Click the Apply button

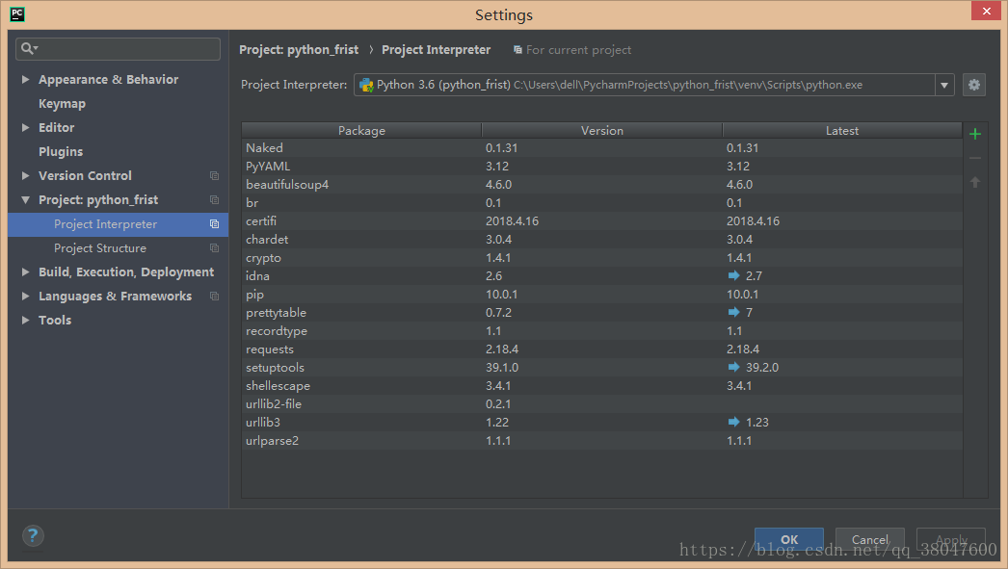[951, 539]
